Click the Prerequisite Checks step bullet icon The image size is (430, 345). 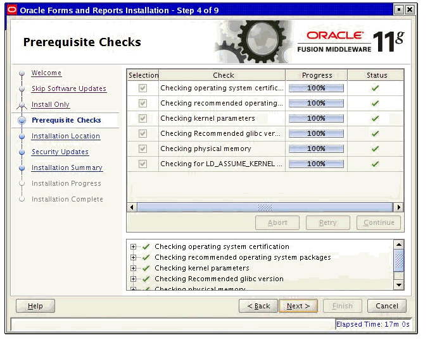point(22,121)
